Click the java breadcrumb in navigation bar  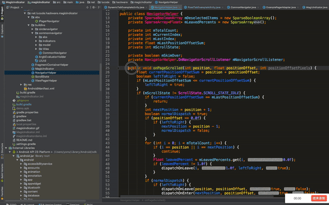pos(80,2)
